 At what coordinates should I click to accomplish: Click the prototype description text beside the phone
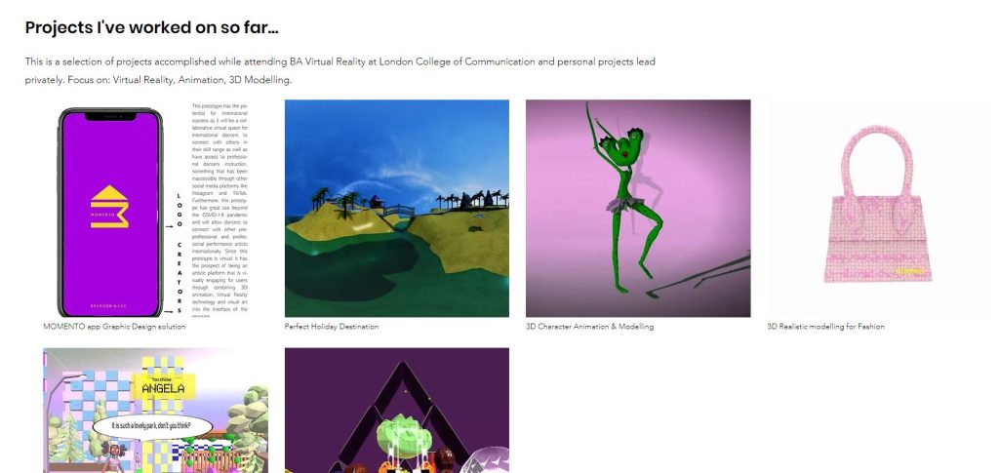220,210
